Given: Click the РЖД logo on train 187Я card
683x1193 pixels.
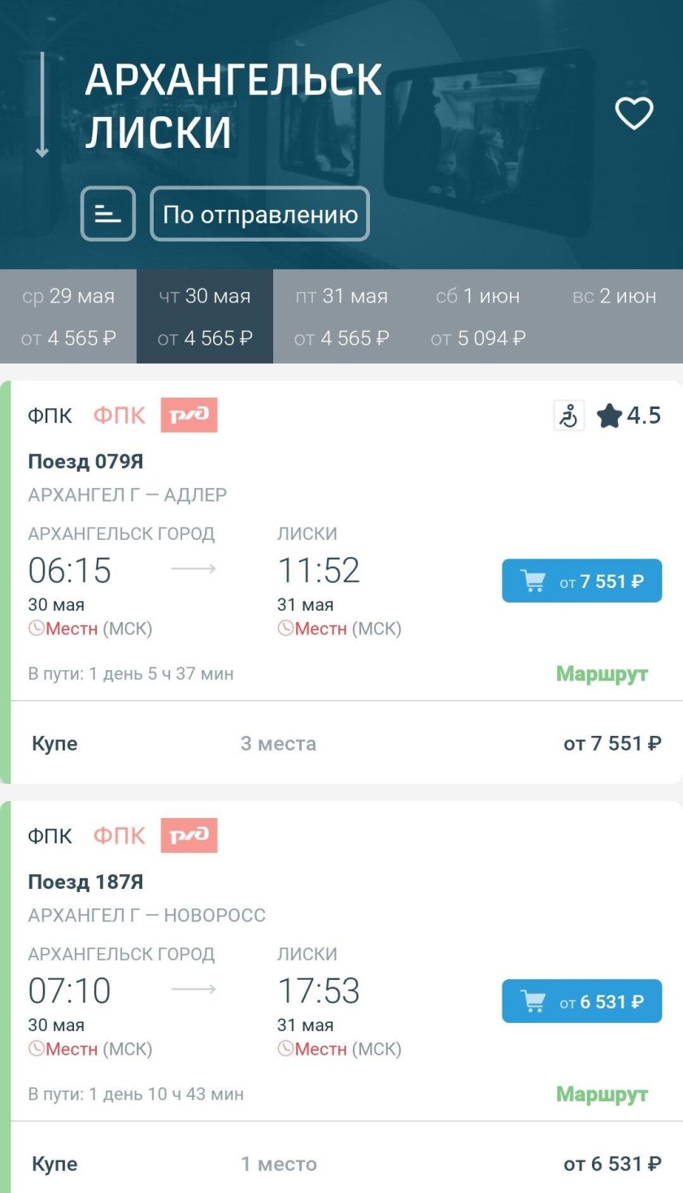Looking at the screenshot, I should click(x=189, y=835).
